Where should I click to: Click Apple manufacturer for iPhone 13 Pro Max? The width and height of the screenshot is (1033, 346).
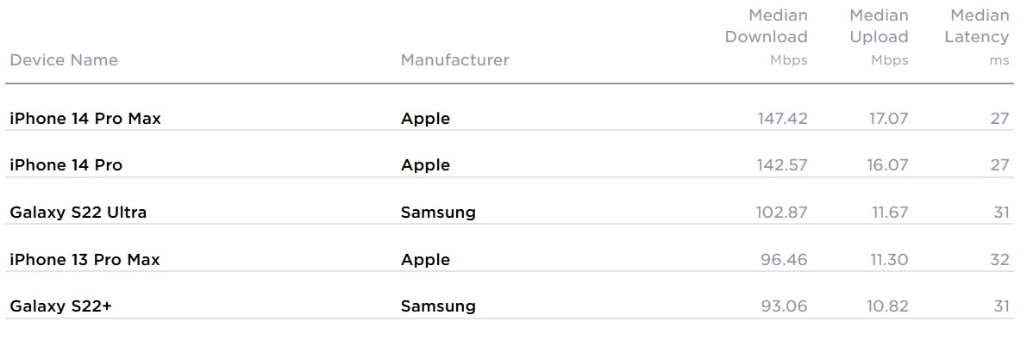point(426,260)
